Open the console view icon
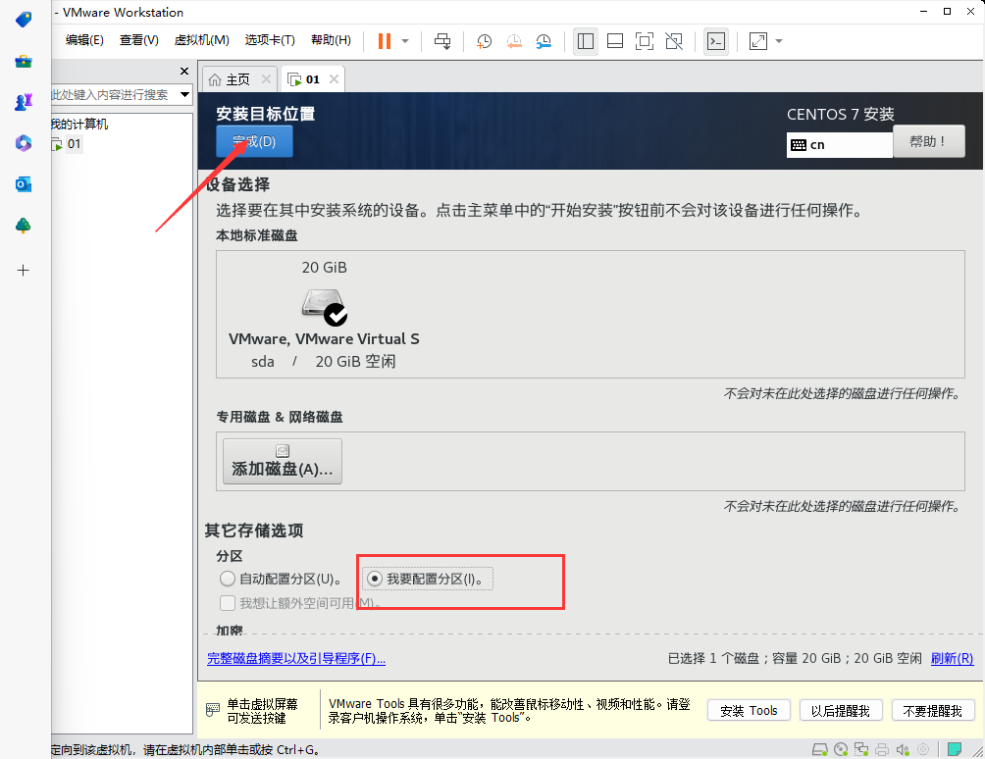This screenshot has height=759, width=985. 716,41
